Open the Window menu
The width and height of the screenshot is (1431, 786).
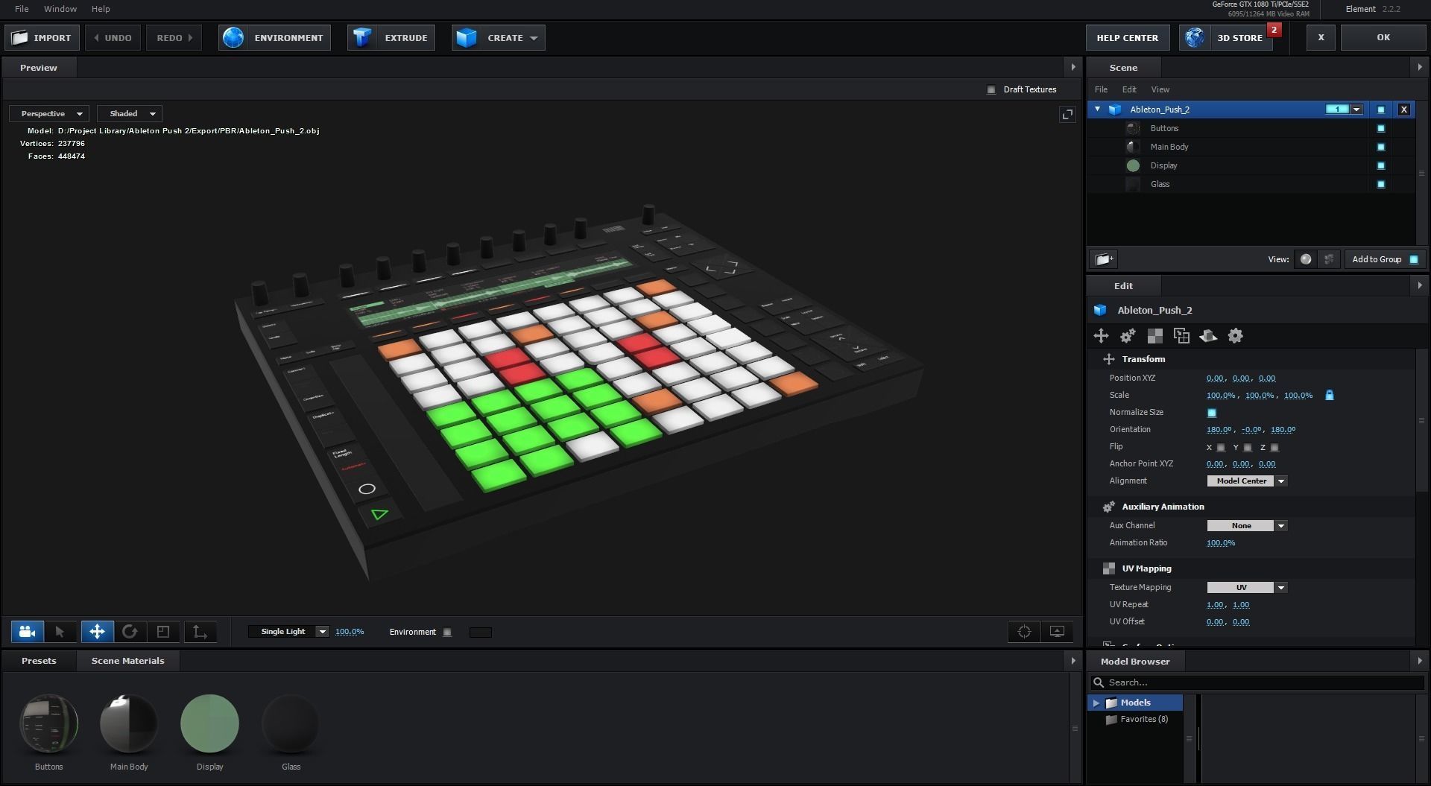click(x=60, y=9)
